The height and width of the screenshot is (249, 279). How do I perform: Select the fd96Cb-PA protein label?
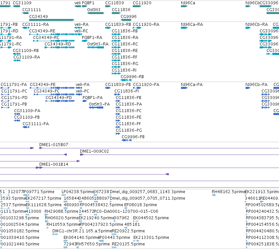click(x=256, y=85)
